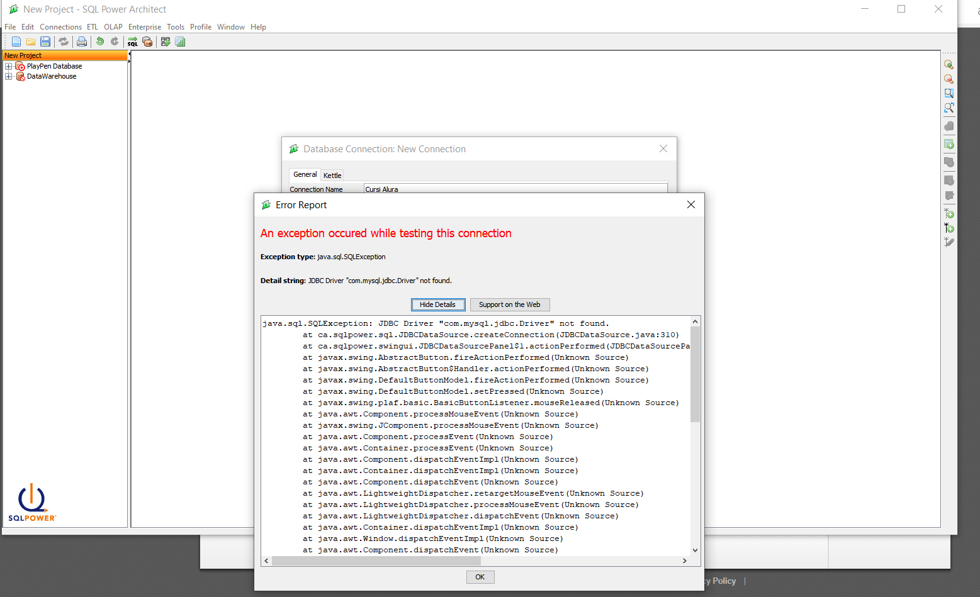Click the Compare Data Models icon
Viewport: 980px width, 597px height.
tap(147, 42)
